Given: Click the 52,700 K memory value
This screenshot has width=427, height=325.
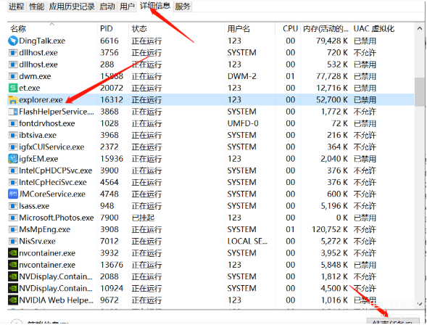Looking at the screenshot, I should [332, 99].
